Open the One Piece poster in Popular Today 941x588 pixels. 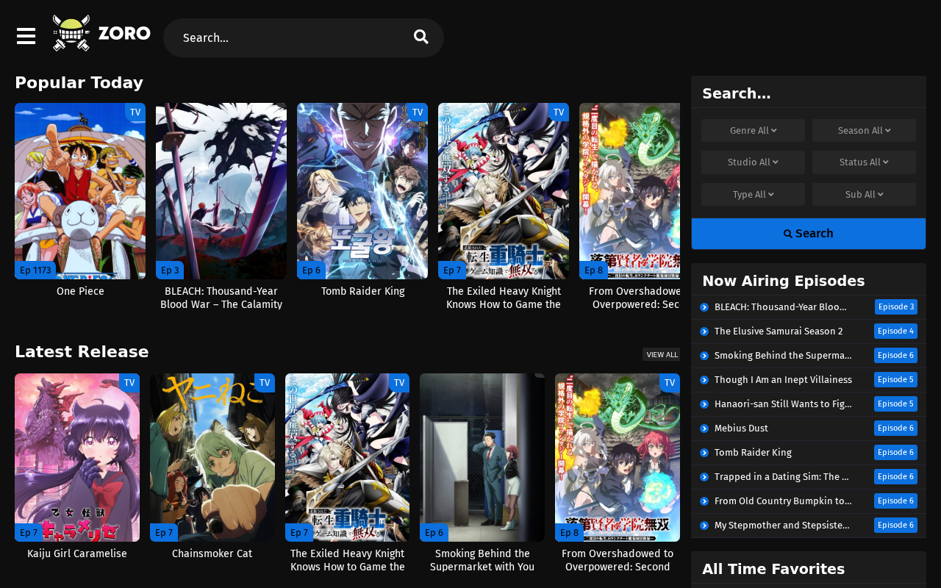coord(80,191)
